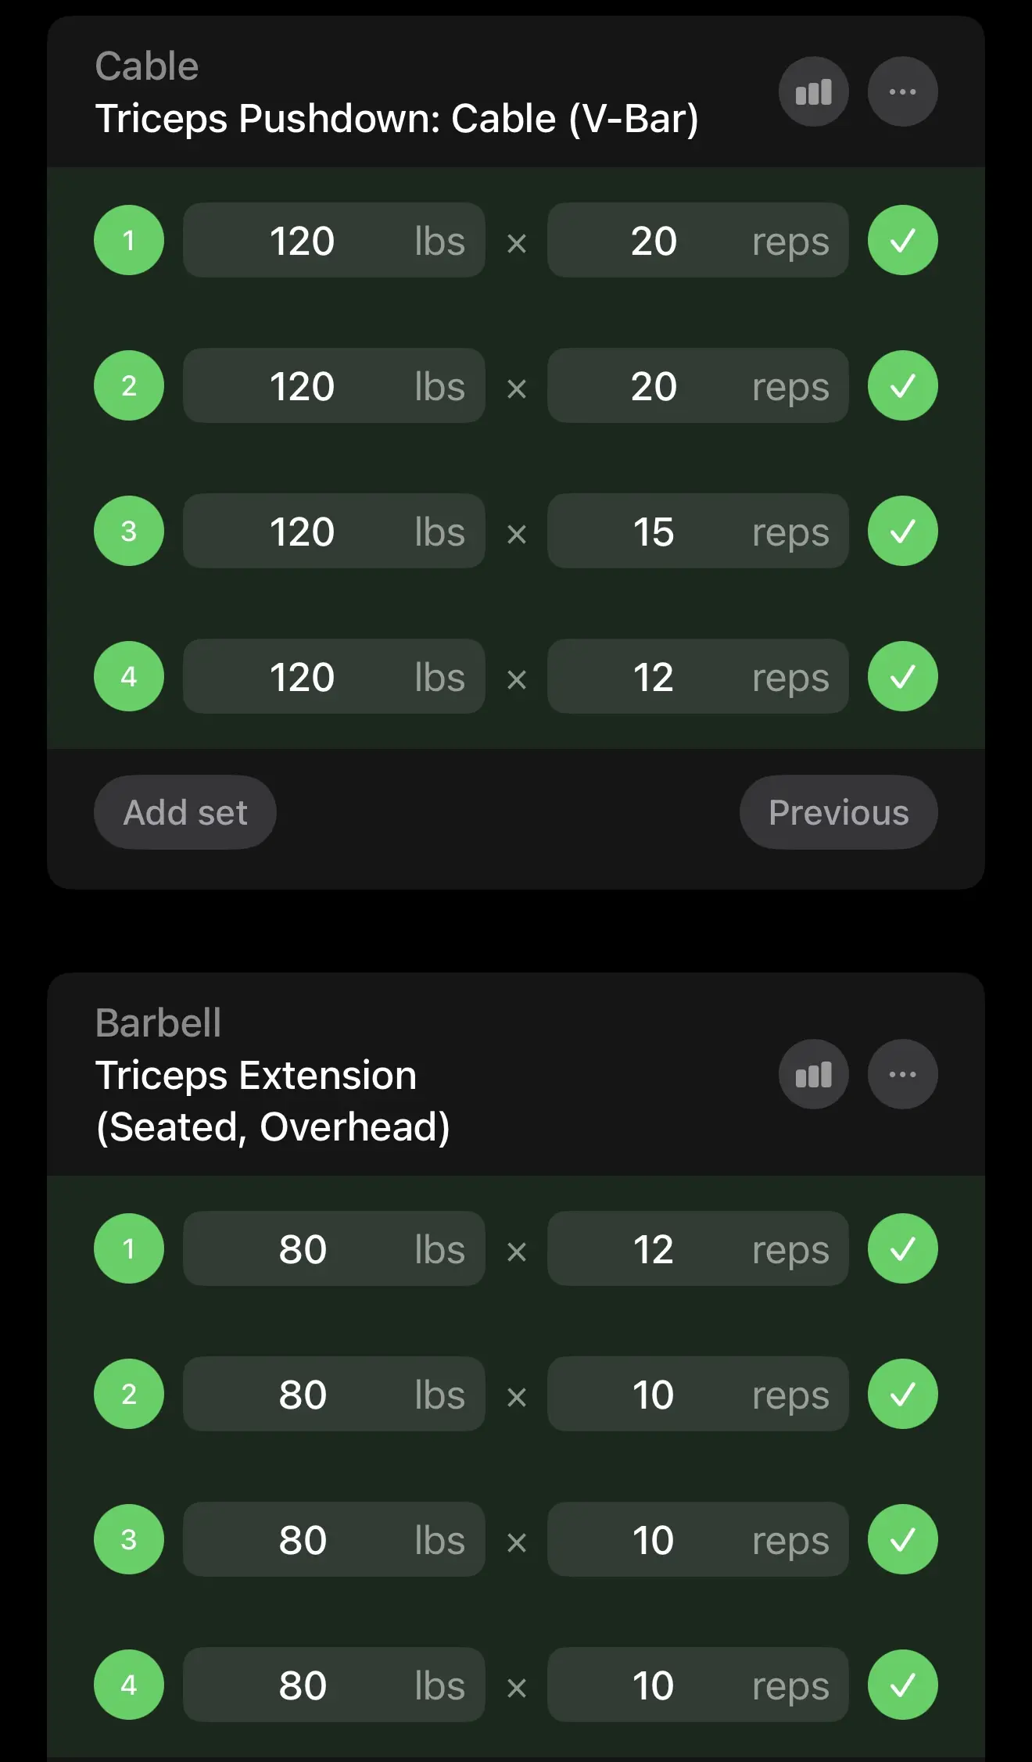
Task: Open more options for Triceps Pushdown
Action: coord(902,92)
